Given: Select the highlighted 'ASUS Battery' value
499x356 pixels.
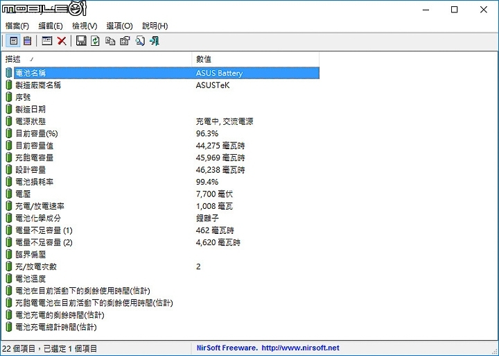Looking at the screenshot, I should [x=219, y=73].
